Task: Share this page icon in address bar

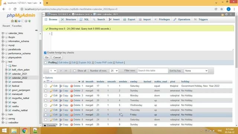Action: 216,9
